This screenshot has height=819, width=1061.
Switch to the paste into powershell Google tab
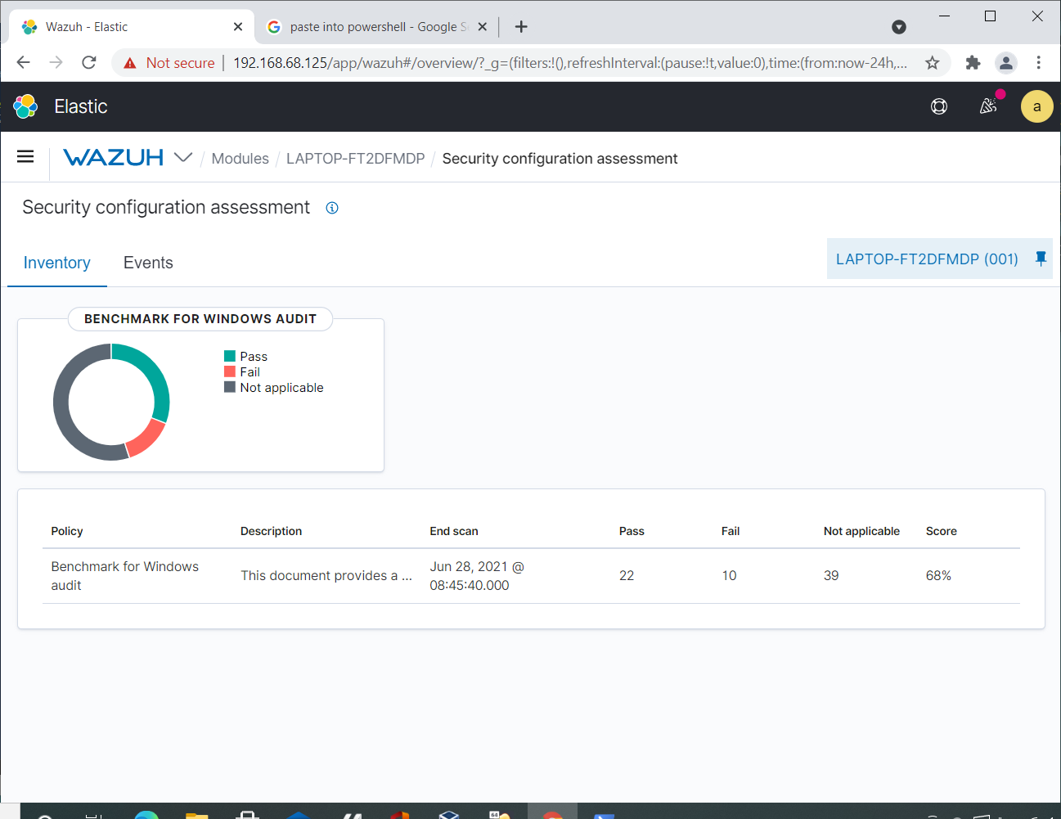click(x=379, y=27)
